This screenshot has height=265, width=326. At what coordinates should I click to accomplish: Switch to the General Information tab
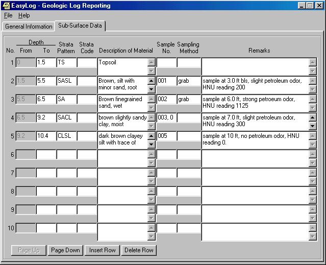(x=29, y=27)
